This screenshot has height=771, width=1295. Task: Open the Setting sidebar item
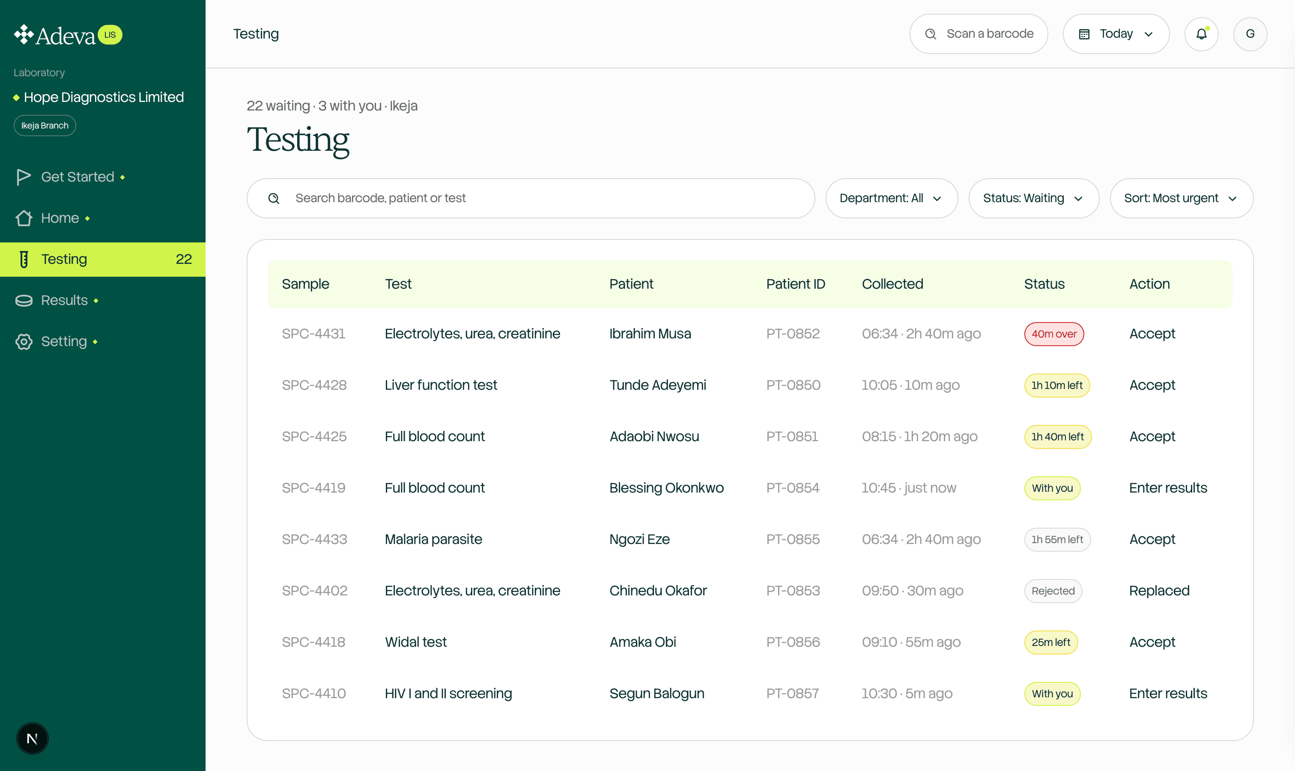tap(103, 341)
